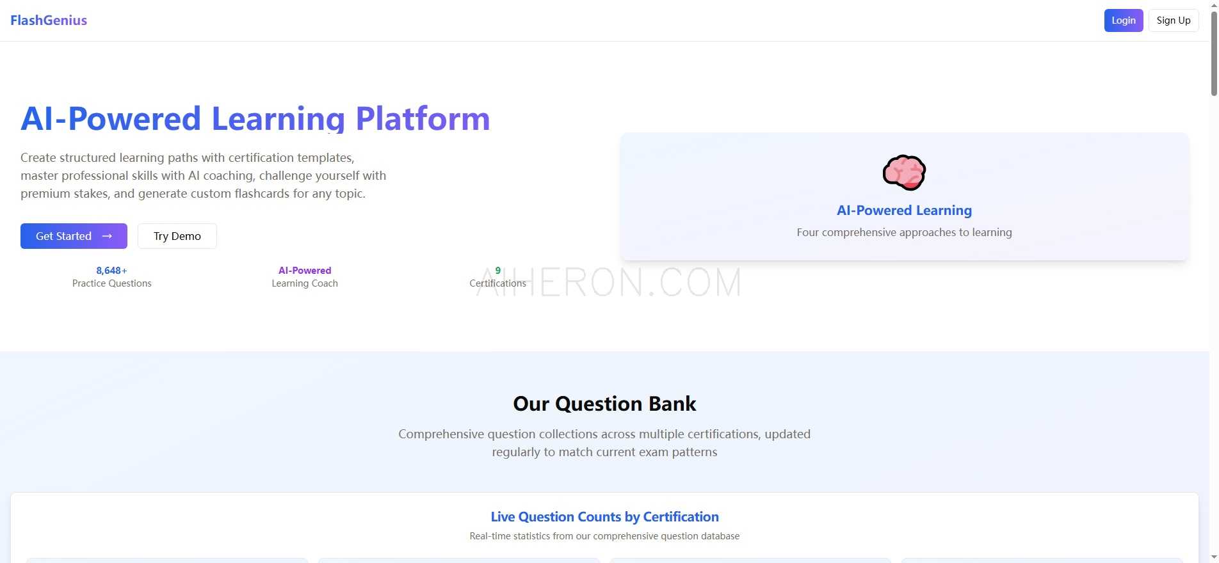1219x563 pixels.
Task: Click the first certification card at bottom left
Action: (166, 560)
